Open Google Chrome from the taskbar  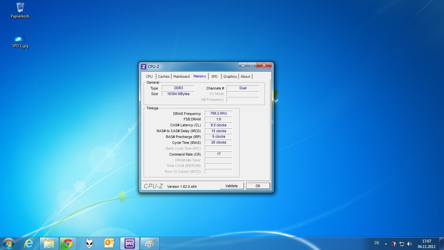point(68,243)
